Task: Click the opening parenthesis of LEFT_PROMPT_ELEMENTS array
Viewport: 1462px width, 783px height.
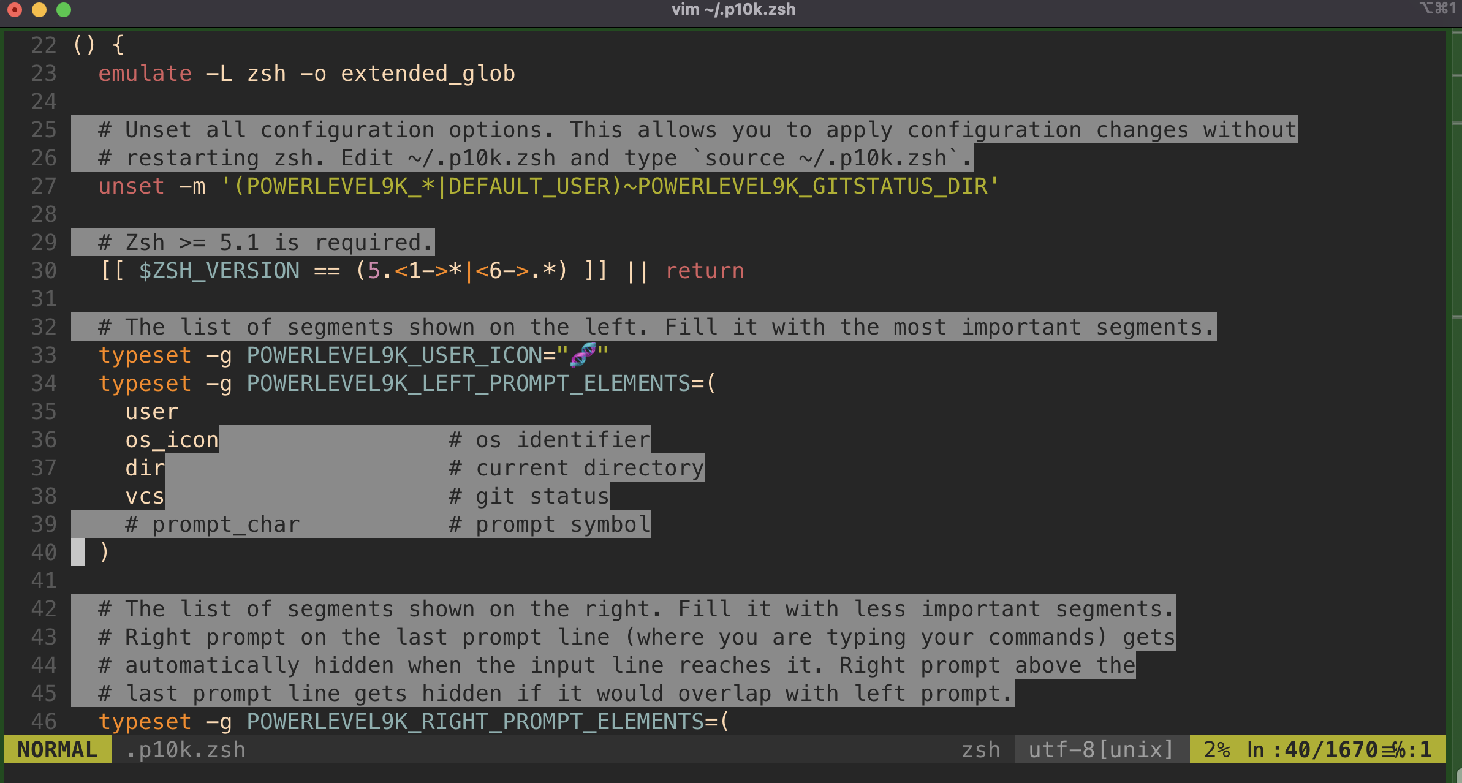Action: pyautogui.click(x=711, y=384)
